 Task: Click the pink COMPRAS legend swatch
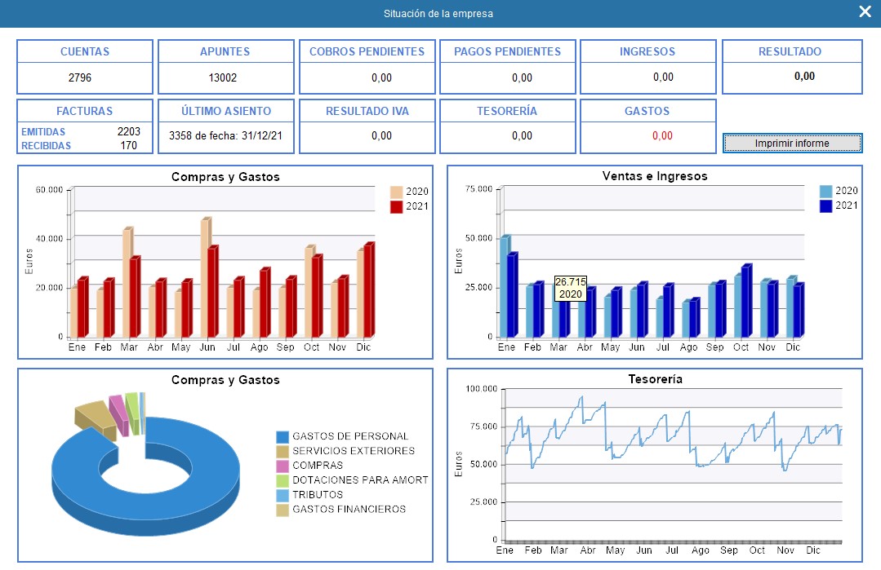tap(283, 466)
